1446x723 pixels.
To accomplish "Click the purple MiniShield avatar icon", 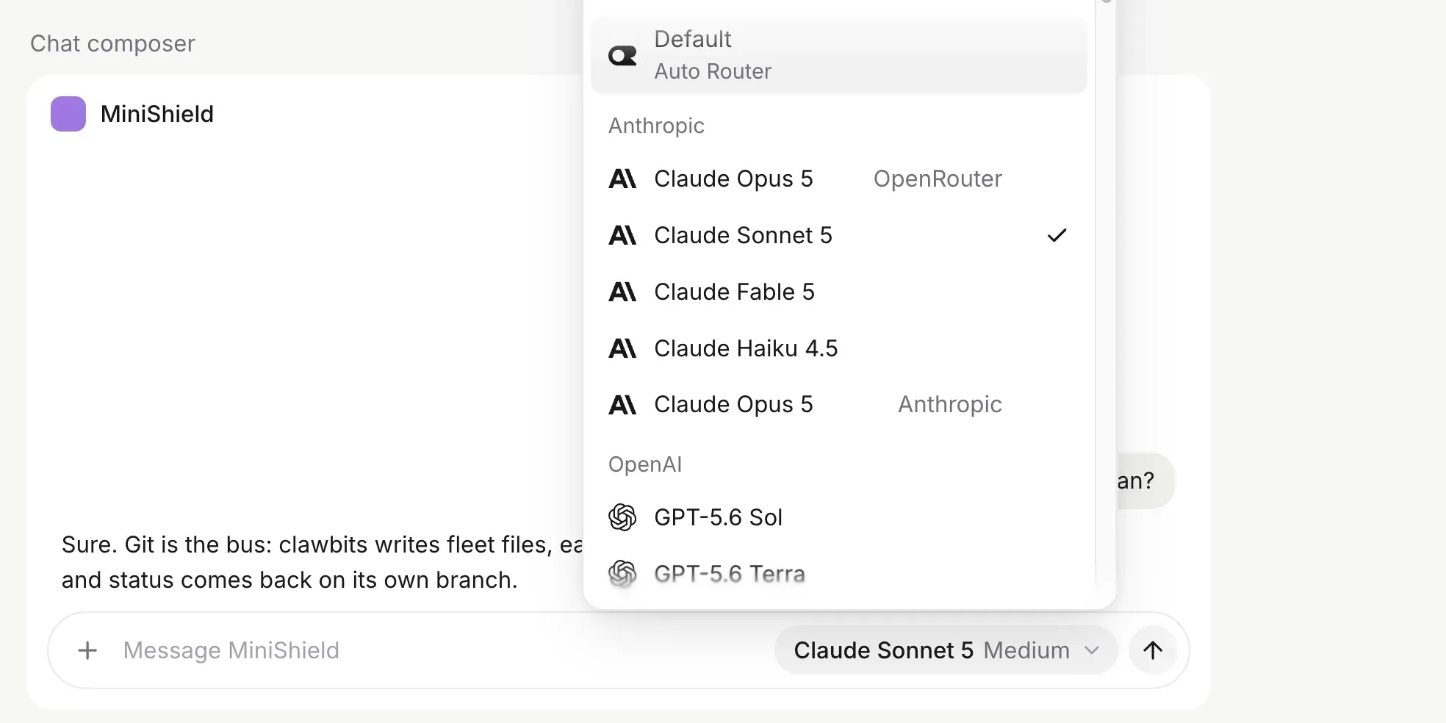I will point(68,114).
